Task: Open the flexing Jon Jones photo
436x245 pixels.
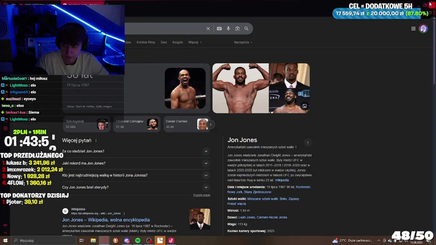Action: point(240,88)
